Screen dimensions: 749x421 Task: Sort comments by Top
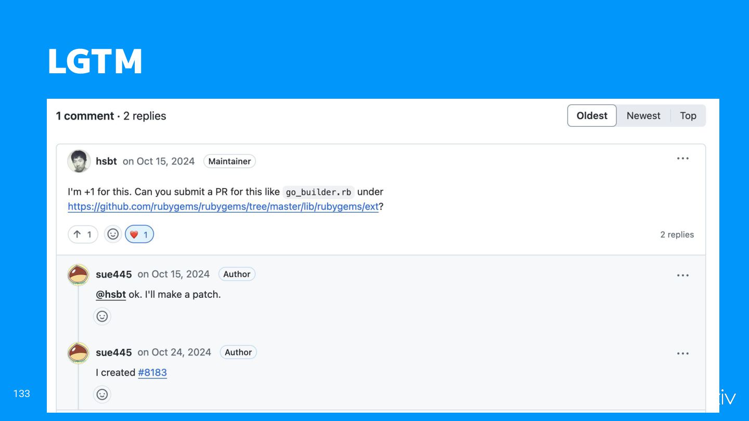pyautogui.click(x=688, y=116)
